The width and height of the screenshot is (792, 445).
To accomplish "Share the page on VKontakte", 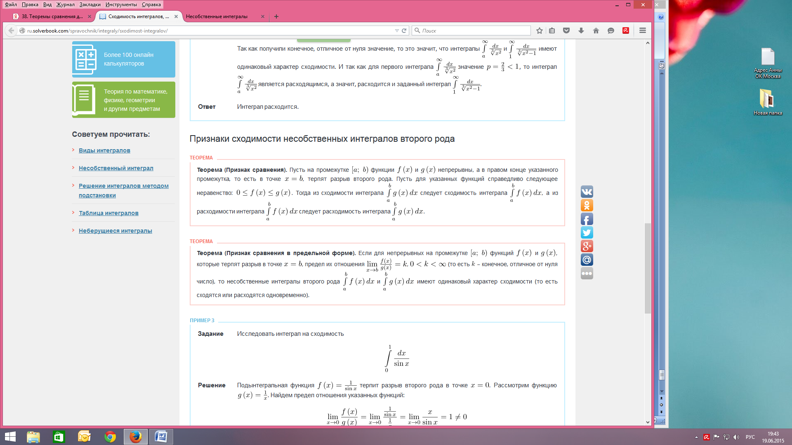I will (587, 192).
